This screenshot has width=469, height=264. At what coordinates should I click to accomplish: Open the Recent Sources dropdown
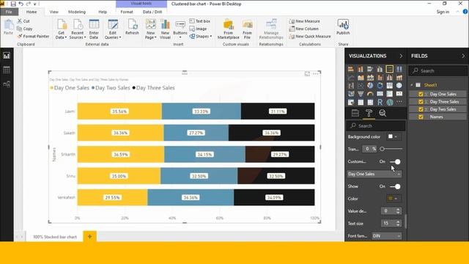click(x=78, y=29)
